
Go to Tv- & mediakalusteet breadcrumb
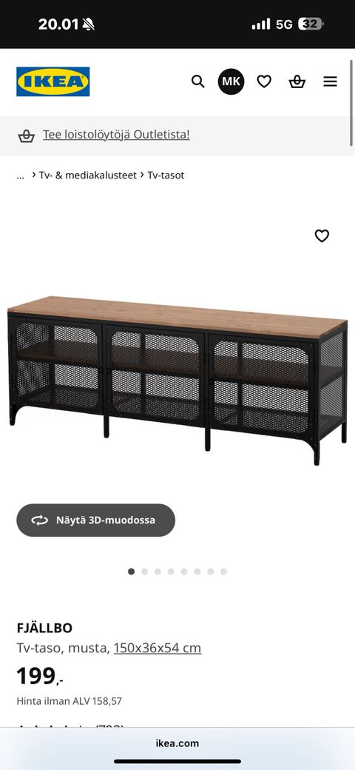[88, 175]
